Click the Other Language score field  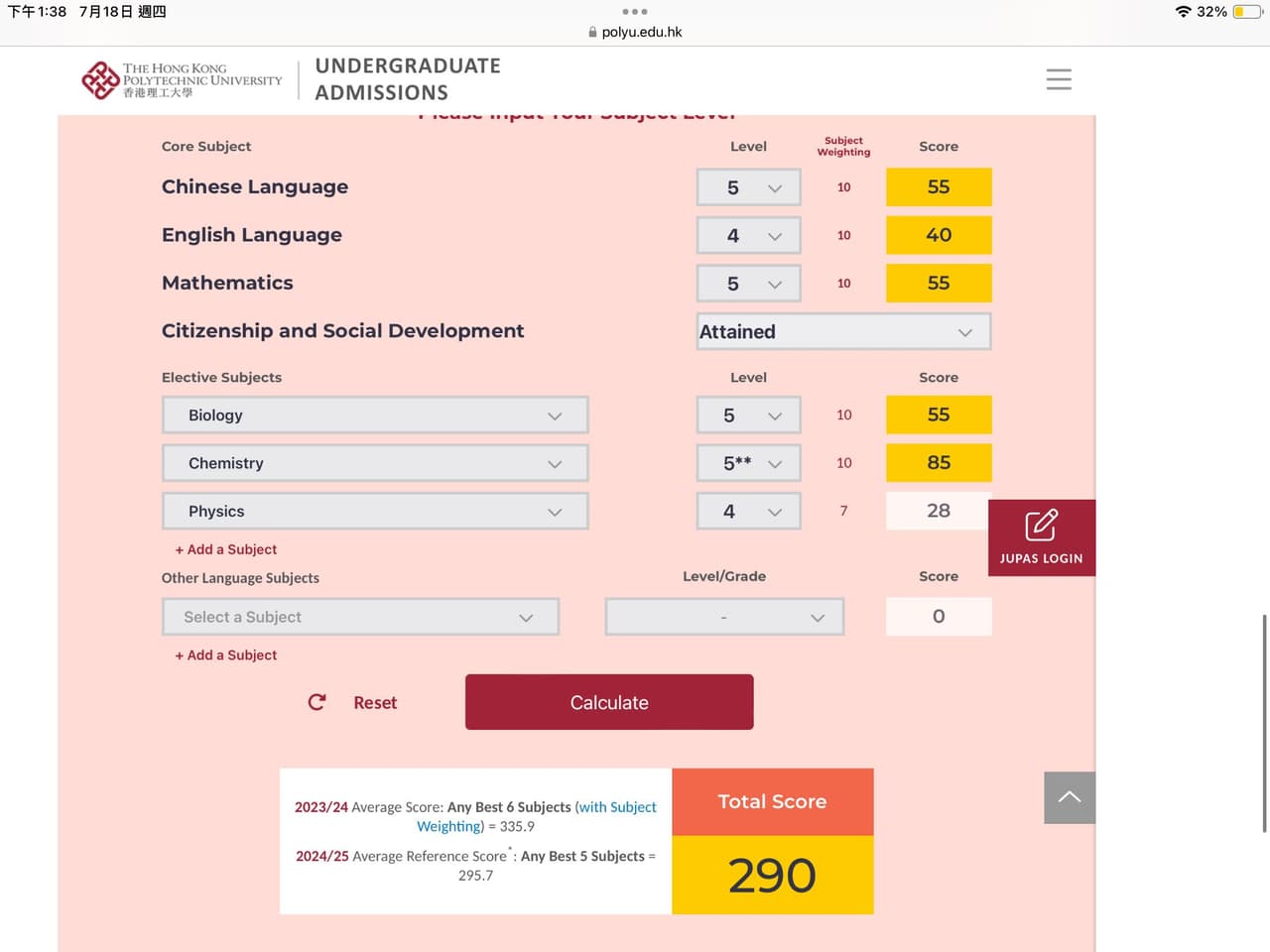pyautogui.click(x=938, y=617)
